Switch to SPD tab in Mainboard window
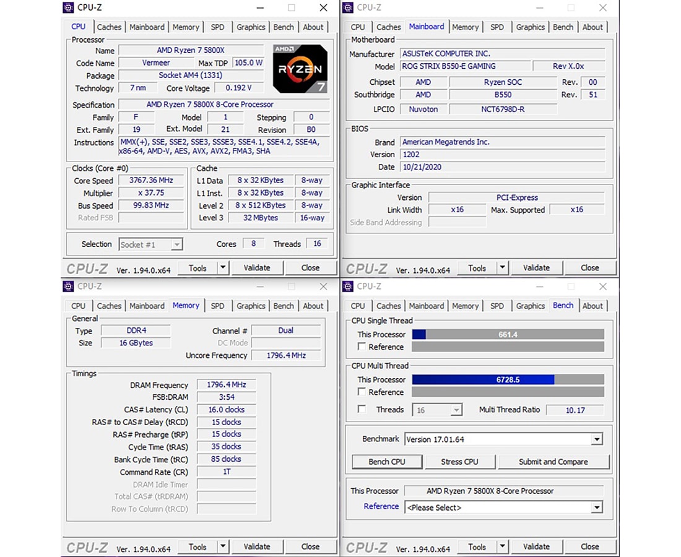This screenshot has height=557, width=681. click(497, 27)
